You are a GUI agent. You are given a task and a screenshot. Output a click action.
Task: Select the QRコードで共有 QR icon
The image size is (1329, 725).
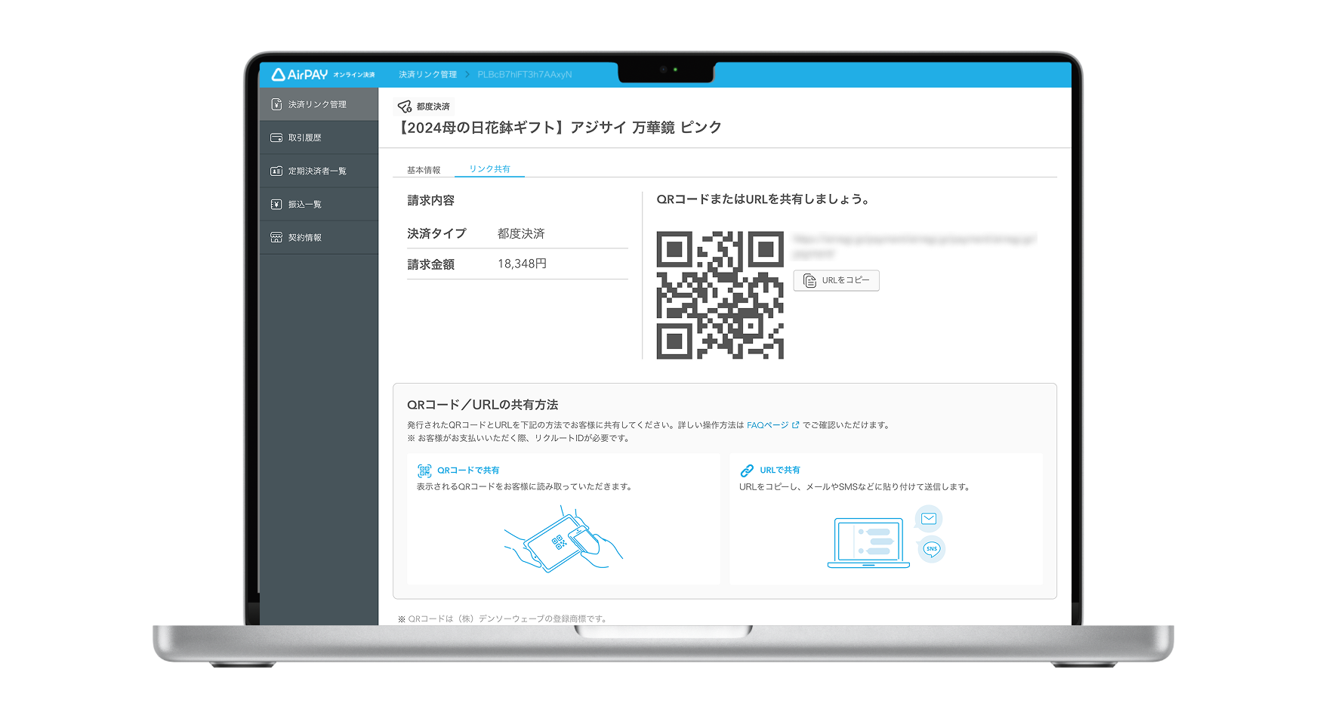tap(424, 470)
